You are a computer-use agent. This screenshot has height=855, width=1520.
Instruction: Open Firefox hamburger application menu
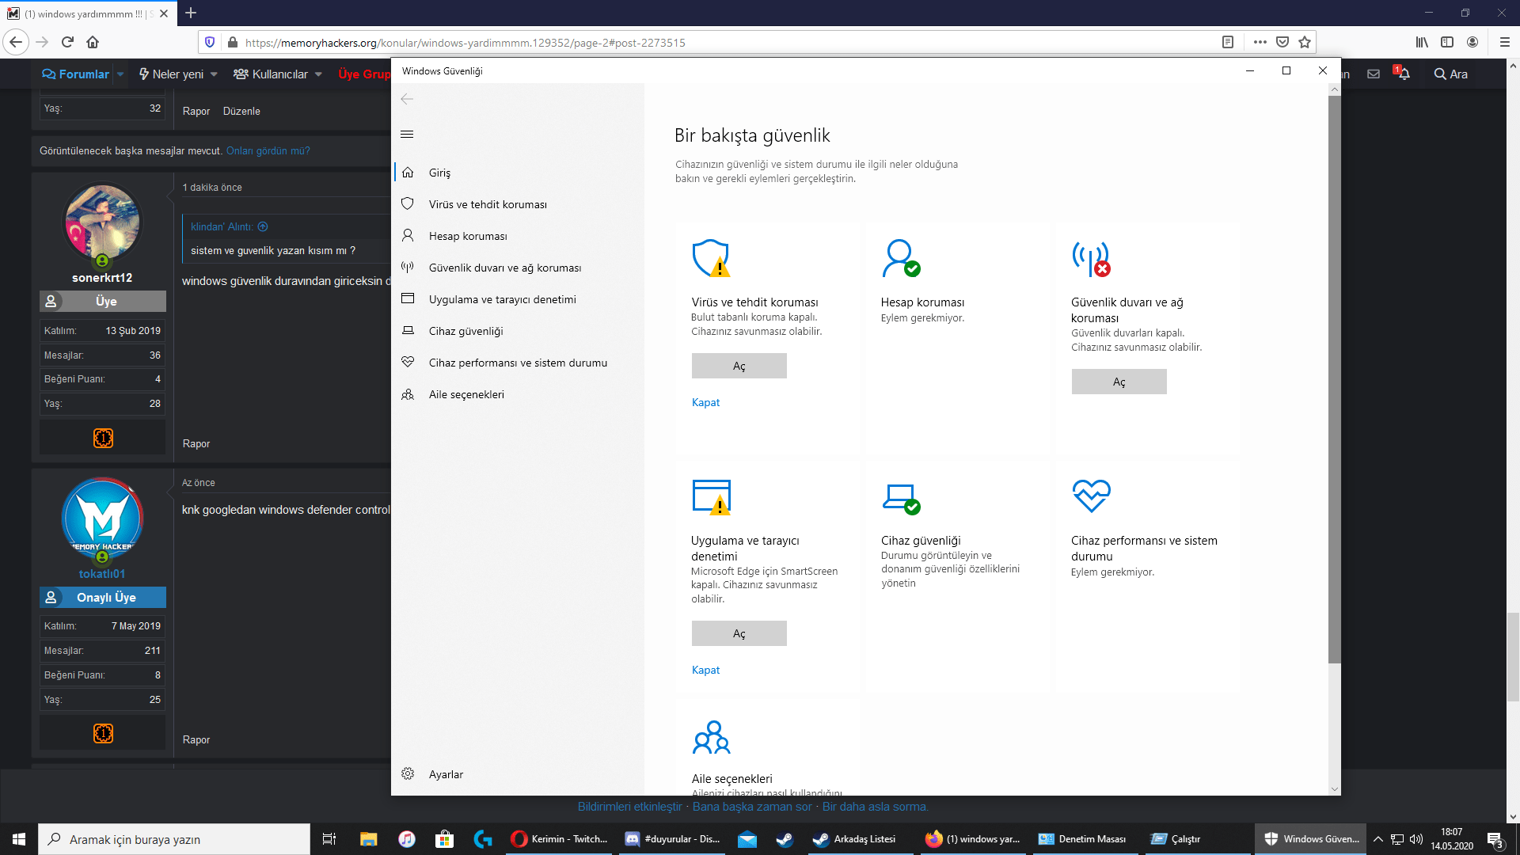(x=1504, y=42)
